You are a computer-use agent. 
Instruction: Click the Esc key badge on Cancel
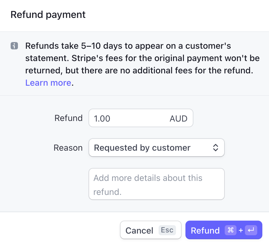tap(167, 230)
